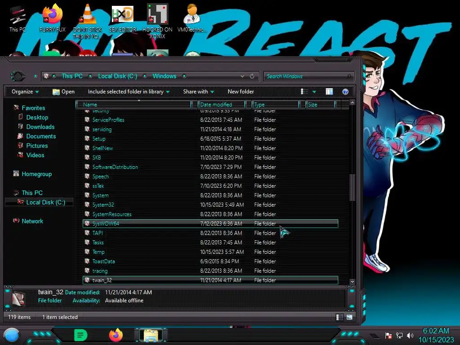
Task: Select the twain_32 folder row
Action: point(211,280)
